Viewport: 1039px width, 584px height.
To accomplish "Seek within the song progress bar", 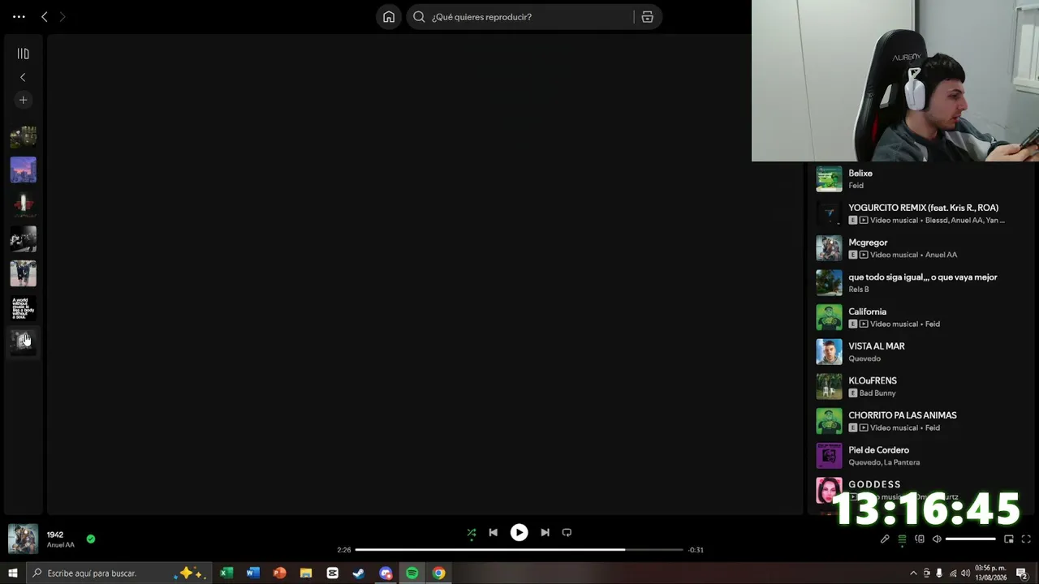I will [519, 550].
